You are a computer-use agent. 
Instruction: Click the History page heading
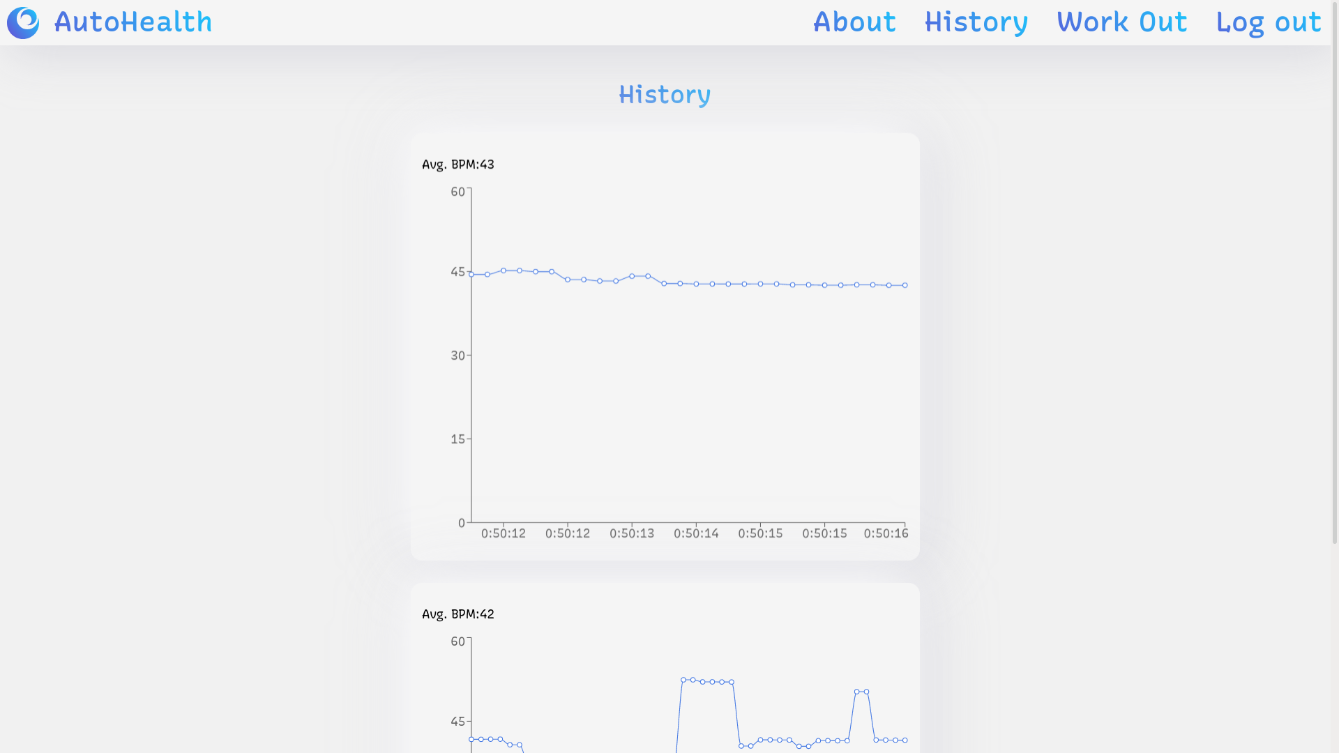tap(665, 95)
